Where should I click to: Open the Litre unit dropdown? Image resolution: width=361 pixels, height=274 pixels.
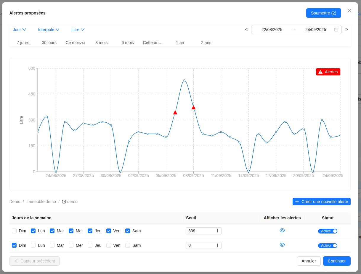[78, 30]
